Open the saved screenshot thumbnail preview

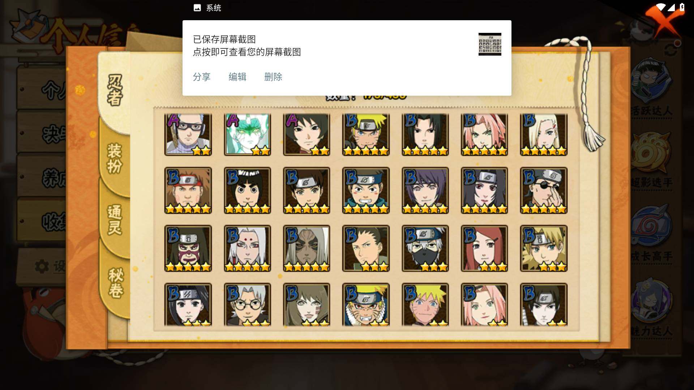click(490, 44)
